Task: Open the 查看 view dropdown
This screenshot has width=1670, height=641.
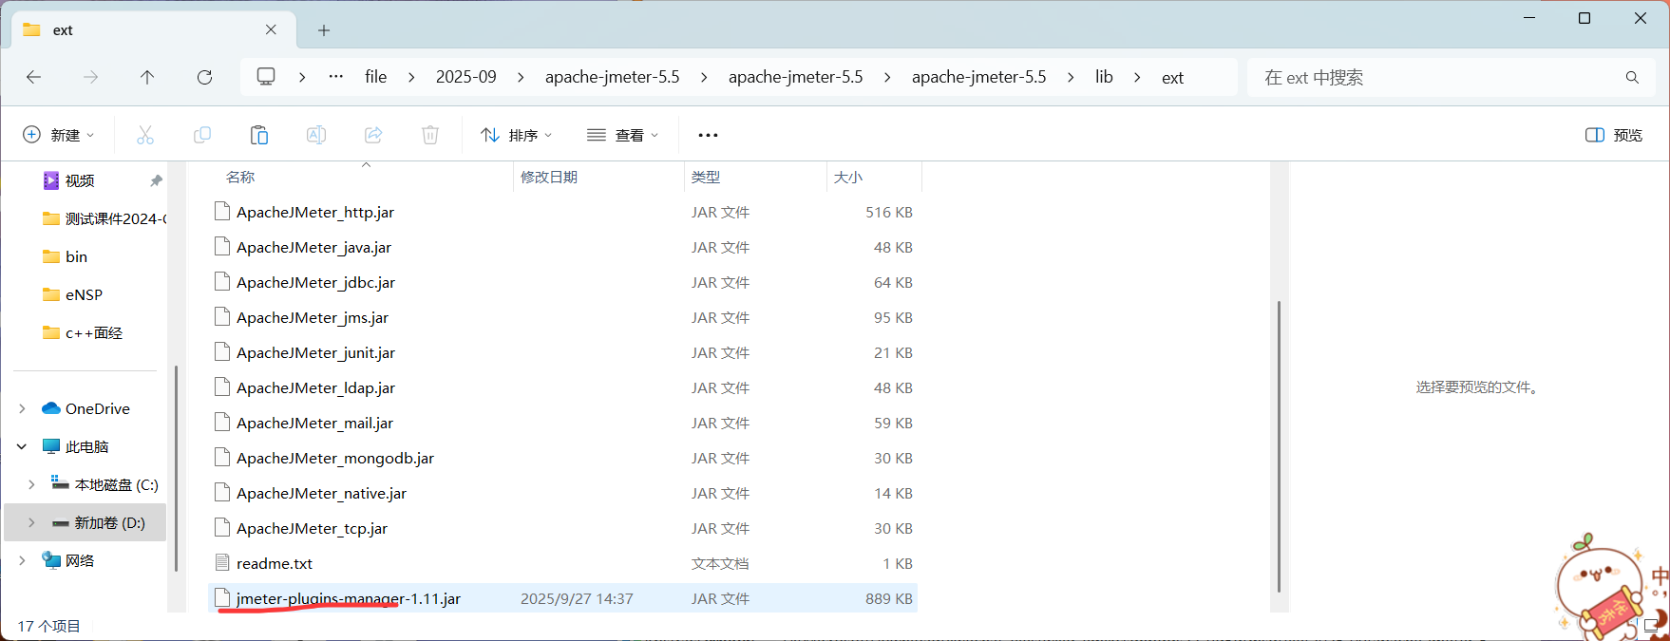Action: tap(622, 135)
